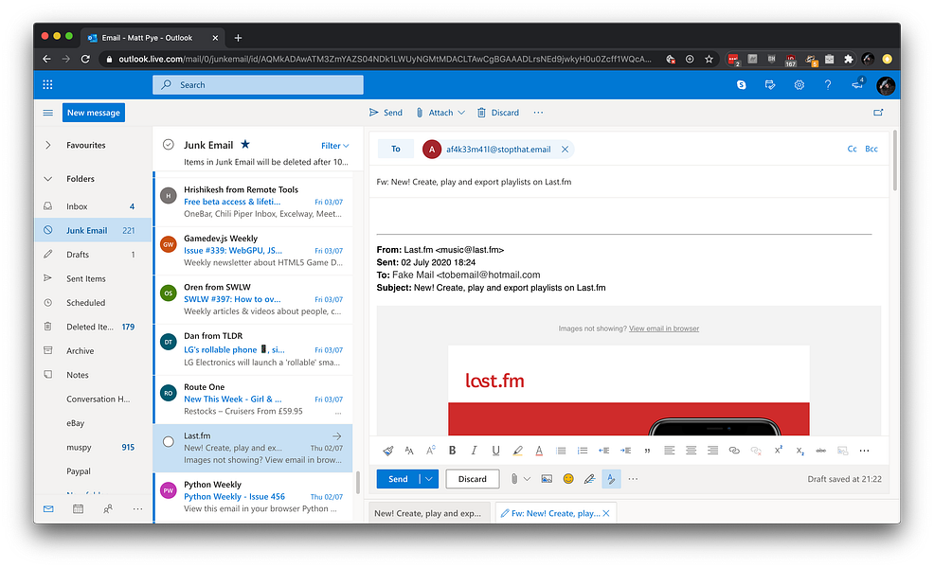Open more formatting options ellipsis
The image size is (934, 568).
coord(864,451)
